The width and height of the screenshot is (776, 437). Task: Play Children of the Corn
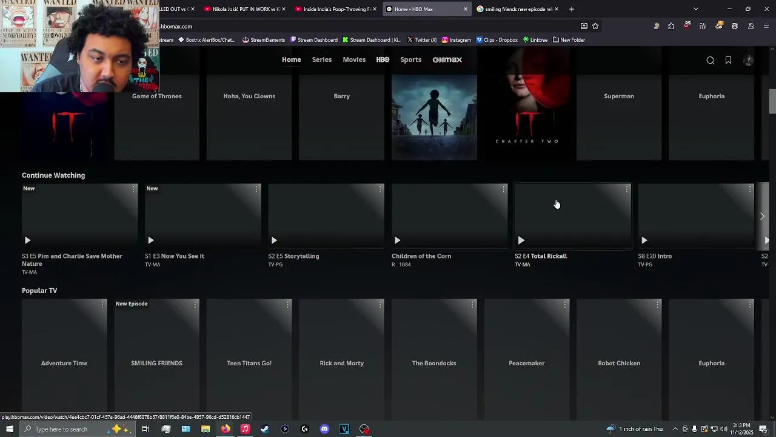397,240
